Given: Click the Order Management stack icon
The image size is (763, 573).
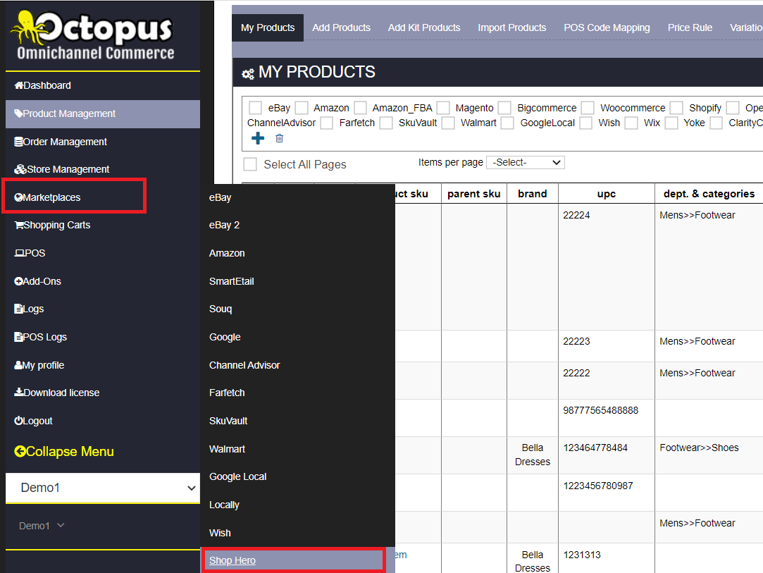Looking at the screenshot, I should [x=18, y=142].
